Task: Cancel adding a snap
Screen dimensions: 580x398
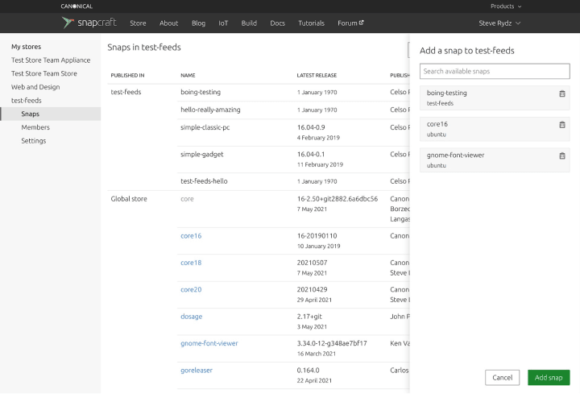Action: tap(502, 378)
